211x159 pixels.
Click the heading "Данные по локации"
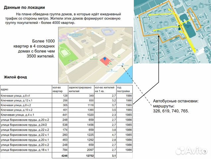[x=24, y=8]
